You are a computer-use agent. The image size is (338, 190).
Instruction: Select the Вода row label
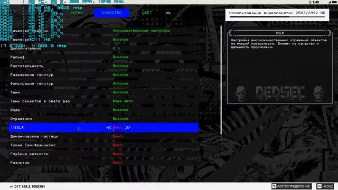pos(15,110)
